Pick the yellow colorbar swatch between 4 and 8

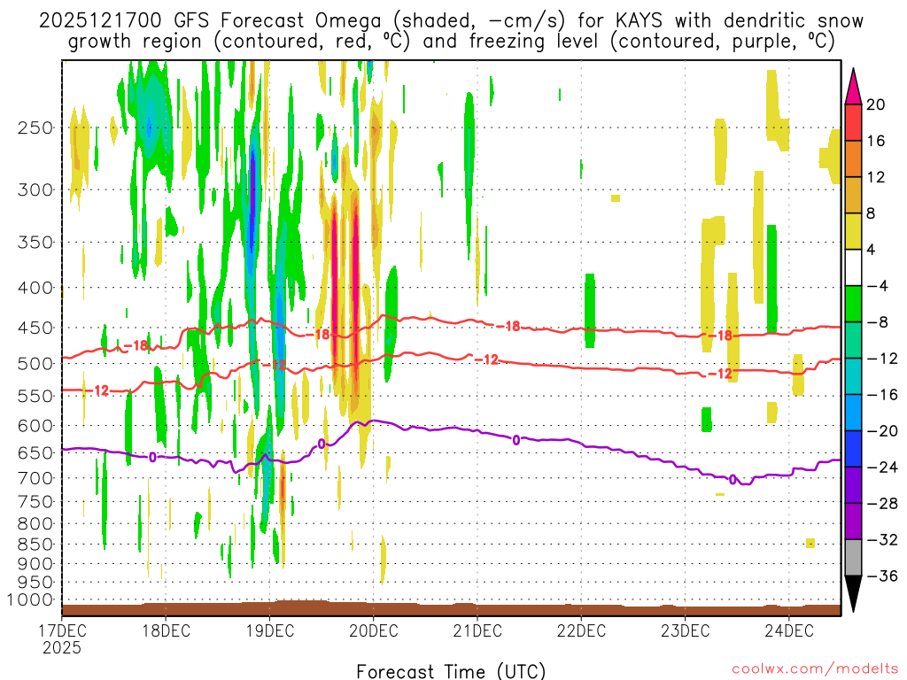tap(853, 231)
